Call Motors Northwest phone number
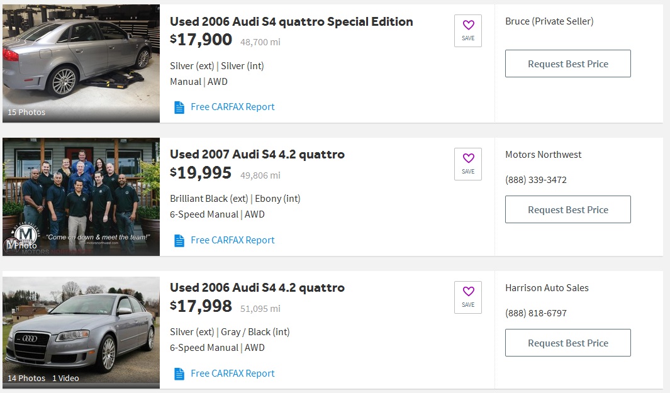Viewport: 670px width, 393px height. 536,180
